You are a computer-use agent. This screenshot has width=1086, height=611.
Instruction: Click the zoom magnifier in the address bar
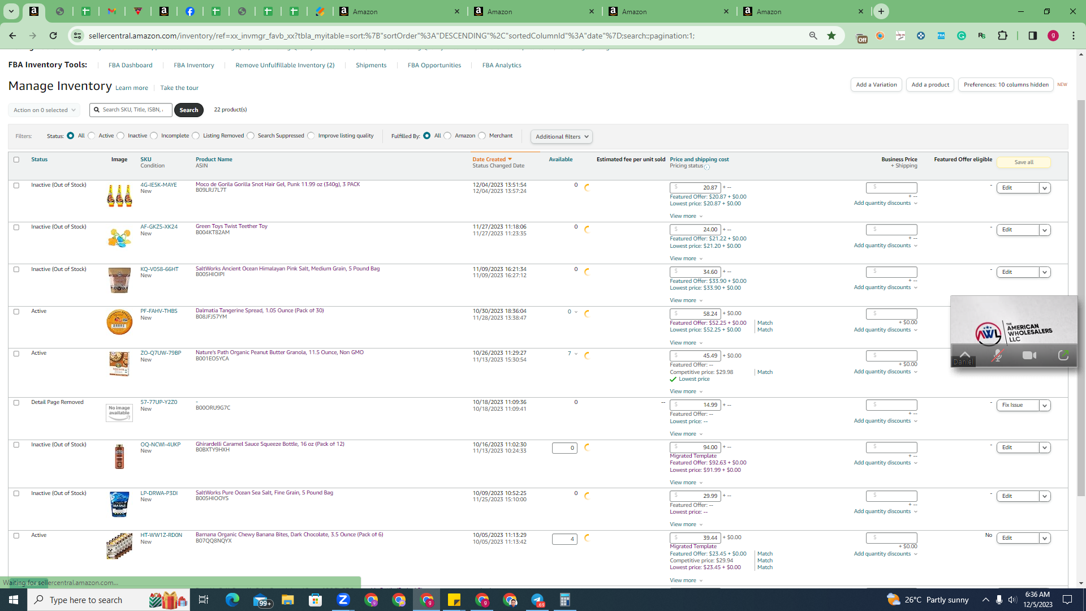(813, 36)
